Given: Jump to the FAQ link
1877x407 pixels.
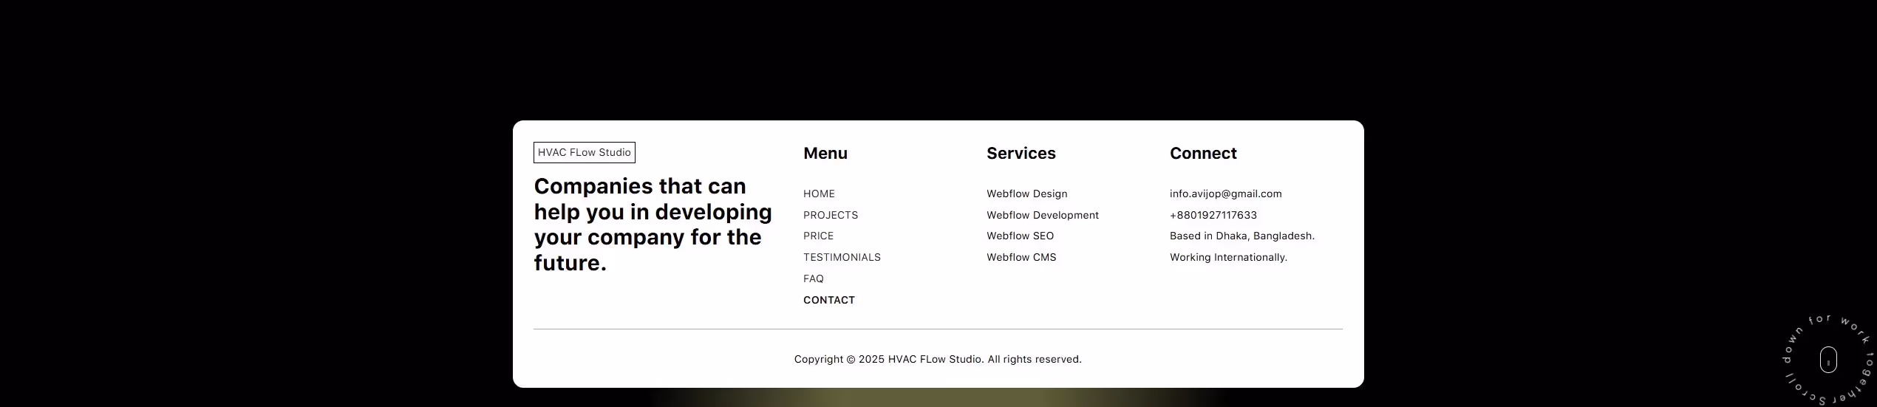Looking at the screenshot, I should 813,279.
